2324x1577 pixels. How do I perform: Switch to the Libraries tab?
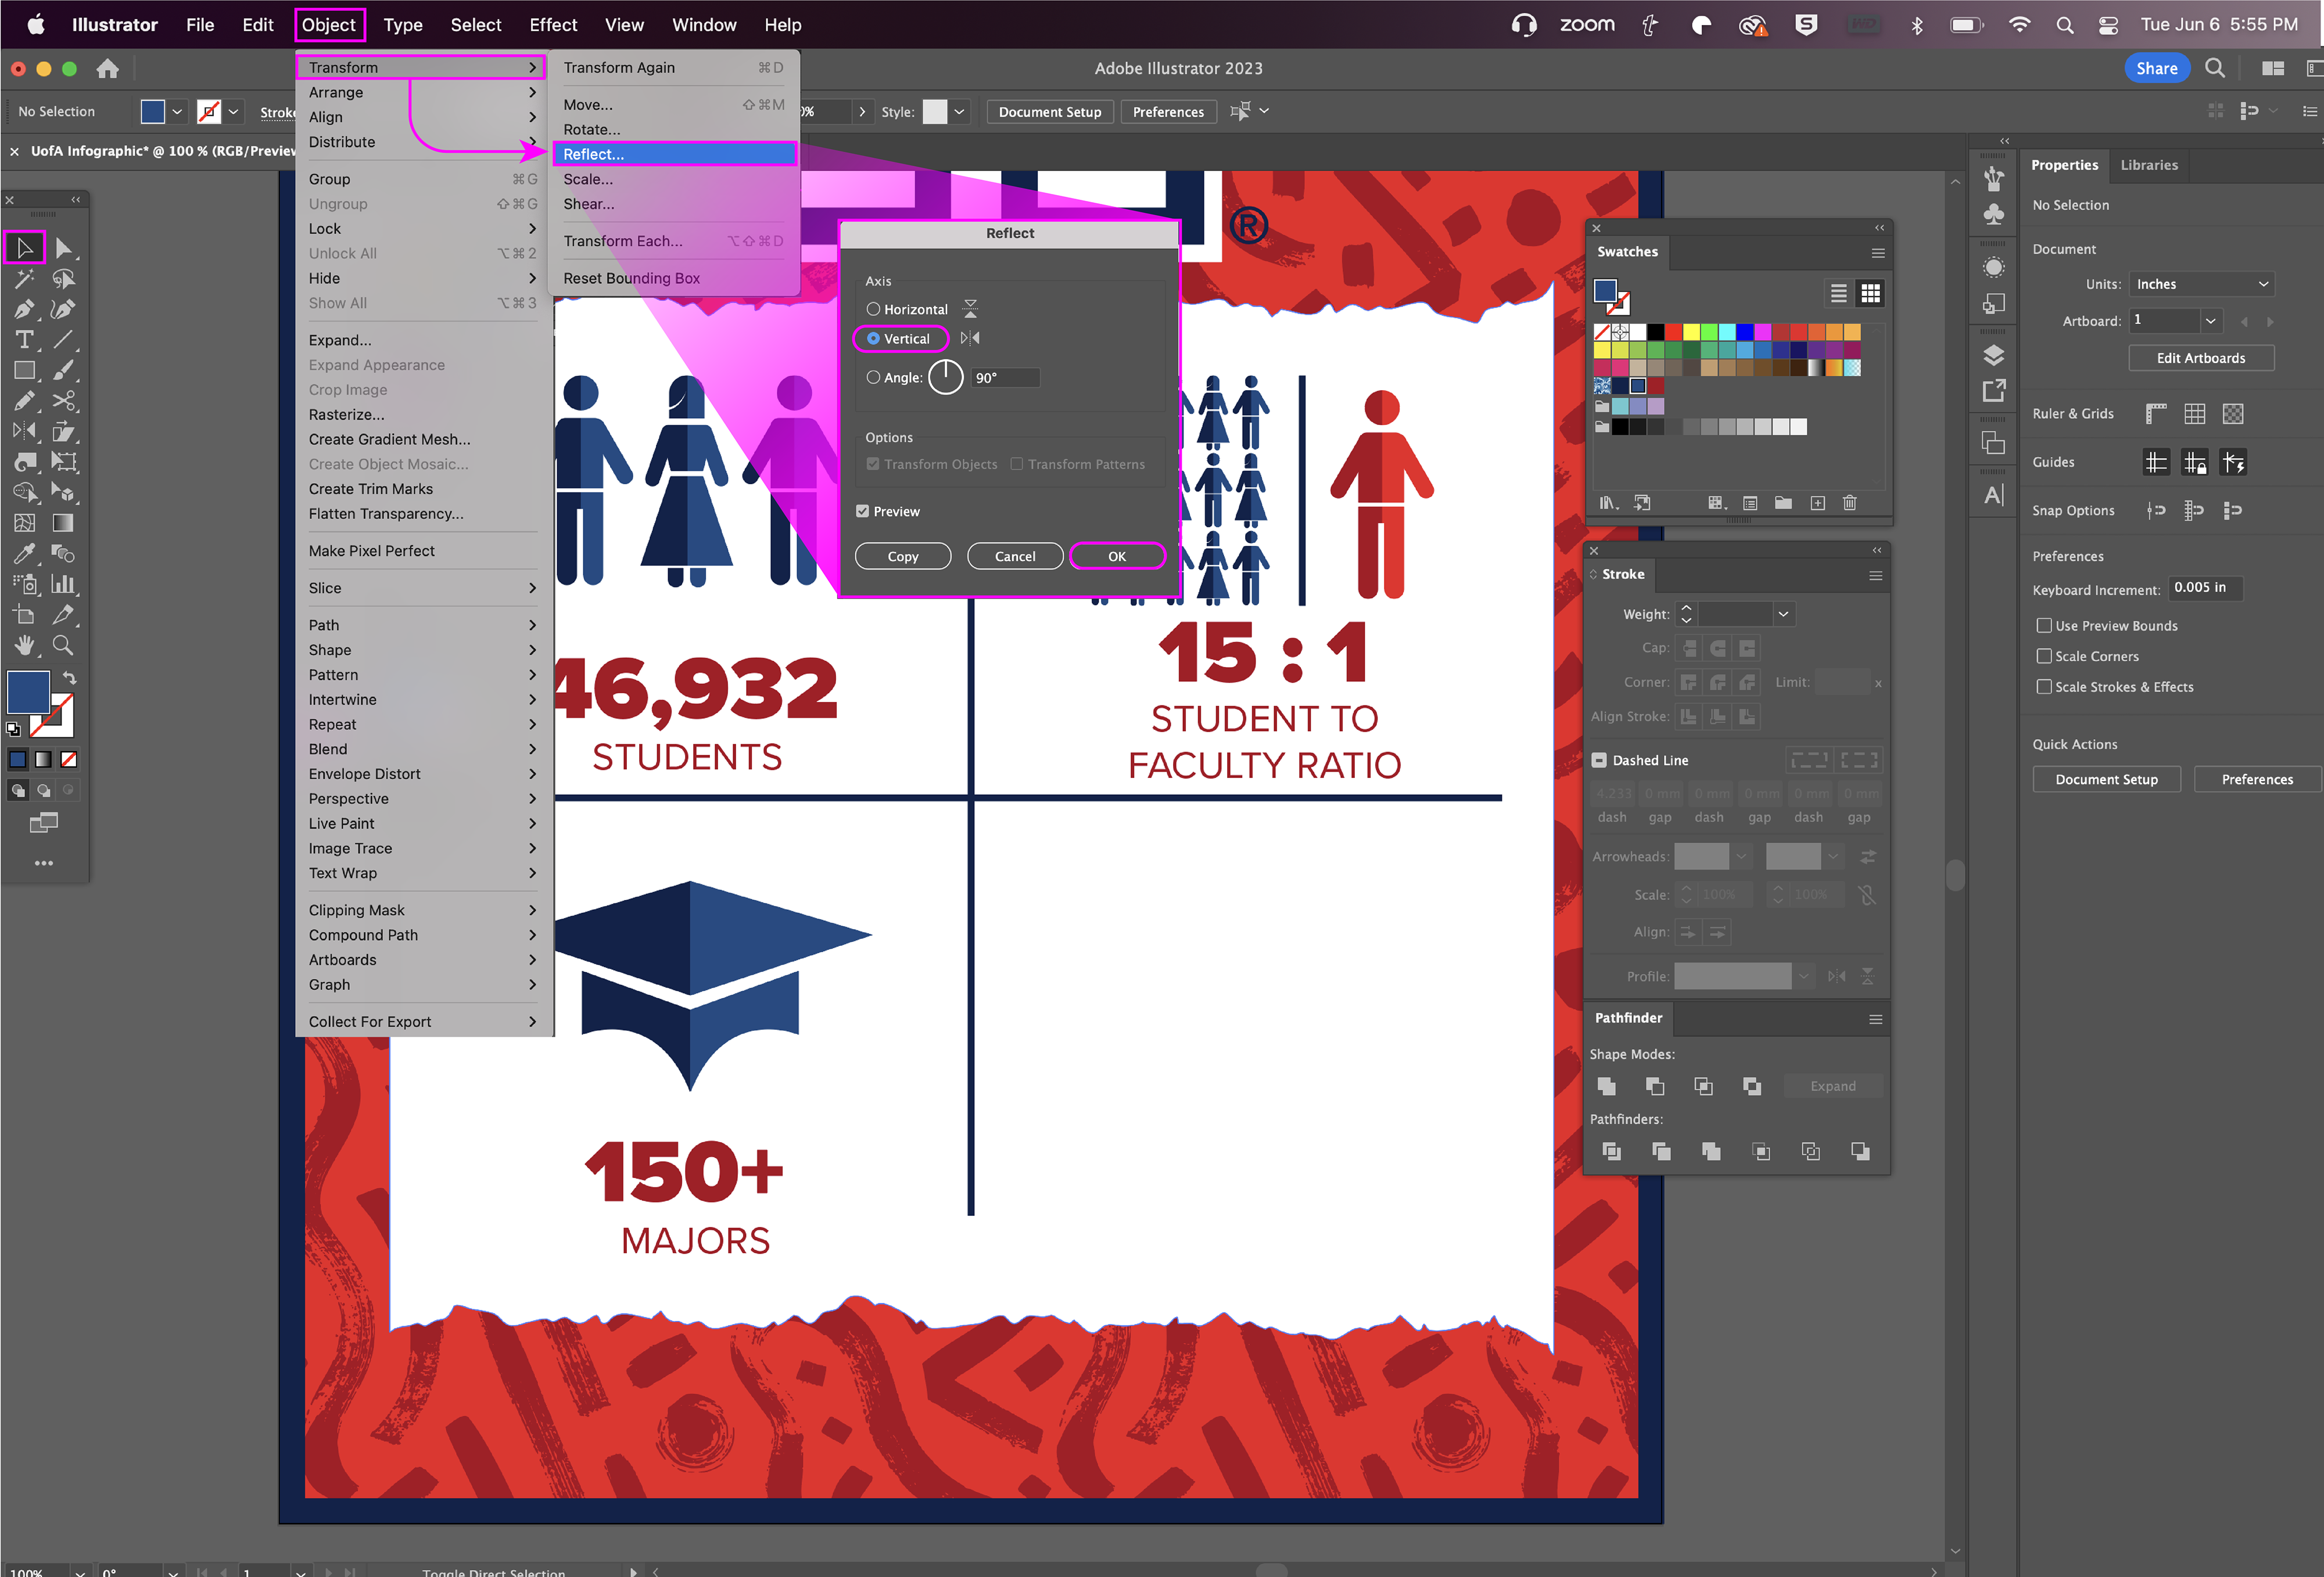tap(2148, 165)
